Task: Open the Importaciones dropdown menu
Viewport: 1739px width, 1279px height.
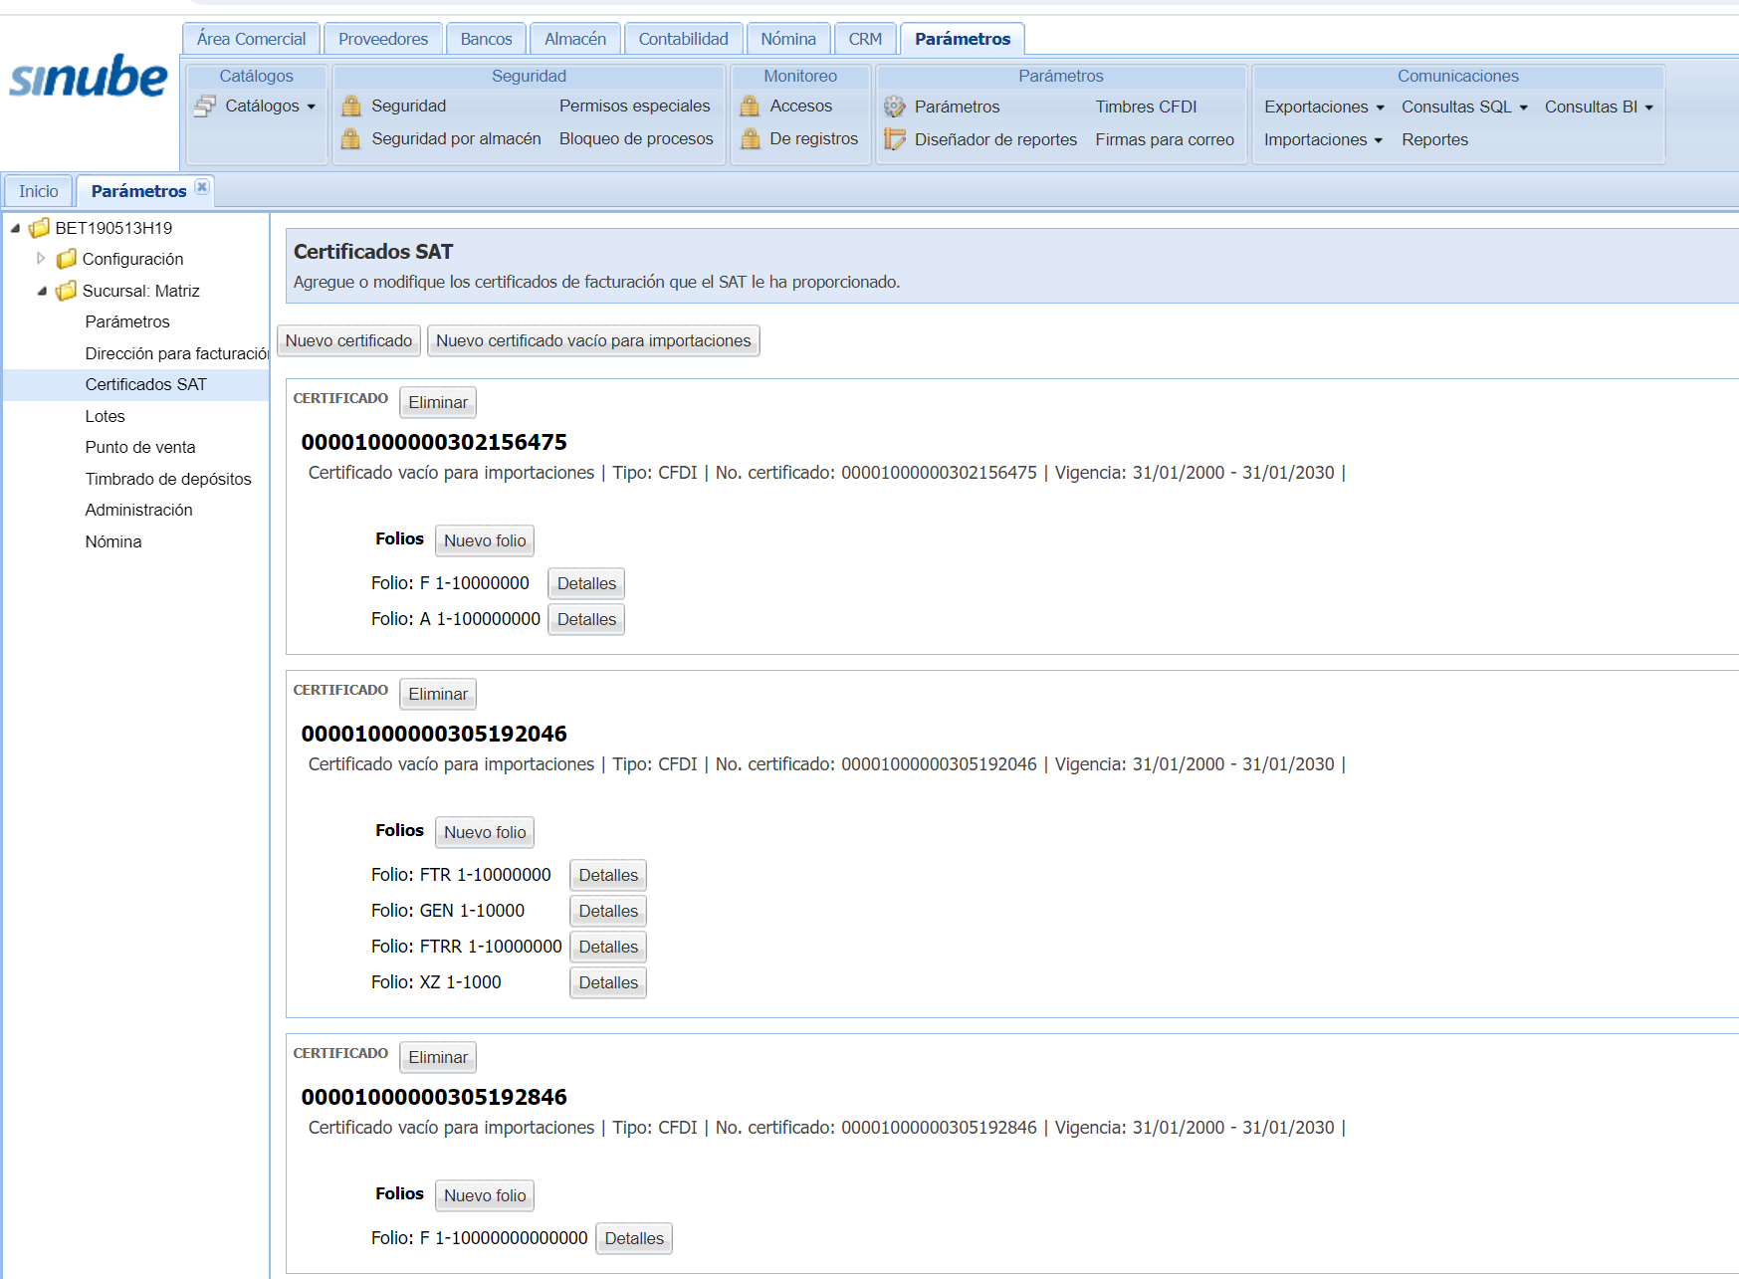Action: 1323,139
